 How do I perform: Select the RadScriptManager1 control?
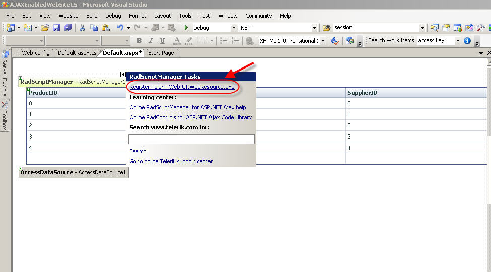73,82
